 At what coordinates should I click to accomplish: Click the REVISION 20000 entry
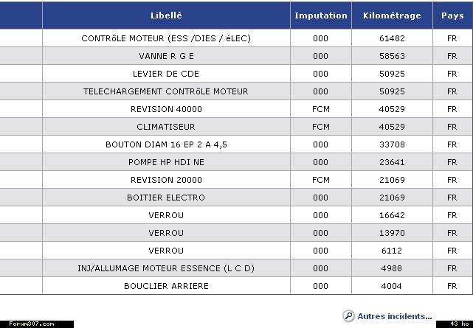[166, 180]
